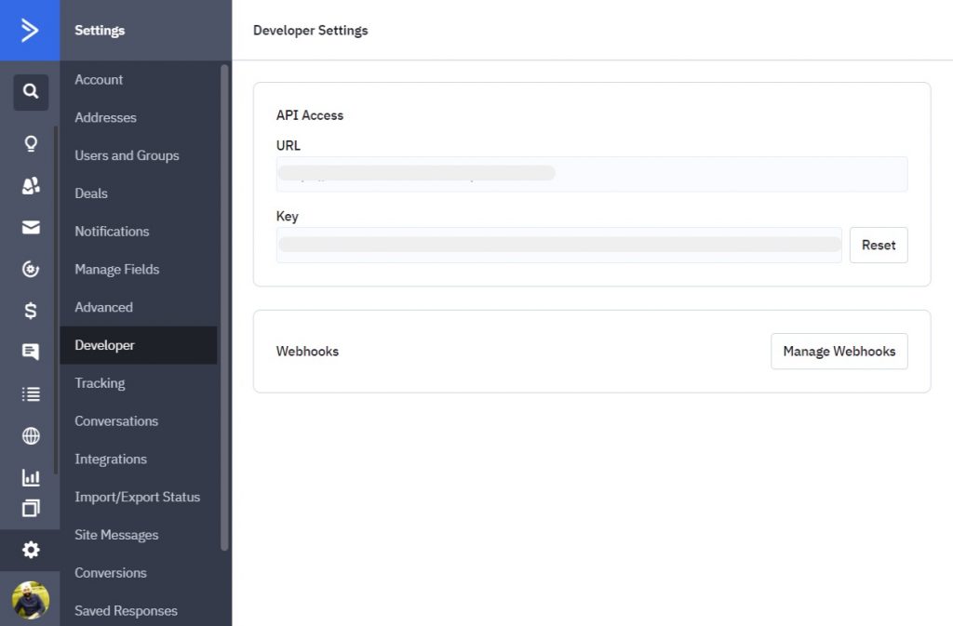Open Site Messages settings
The image size is (953, 626).
coord(116,535)
